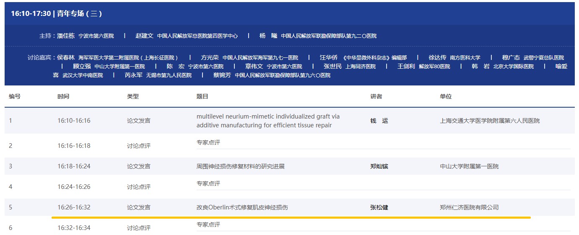The height and width of the screenshot is (235, 579).
Task: Click 中国人民解放军联勤保障部队第九六〇医院 affiliation
Action: point(283,75)
